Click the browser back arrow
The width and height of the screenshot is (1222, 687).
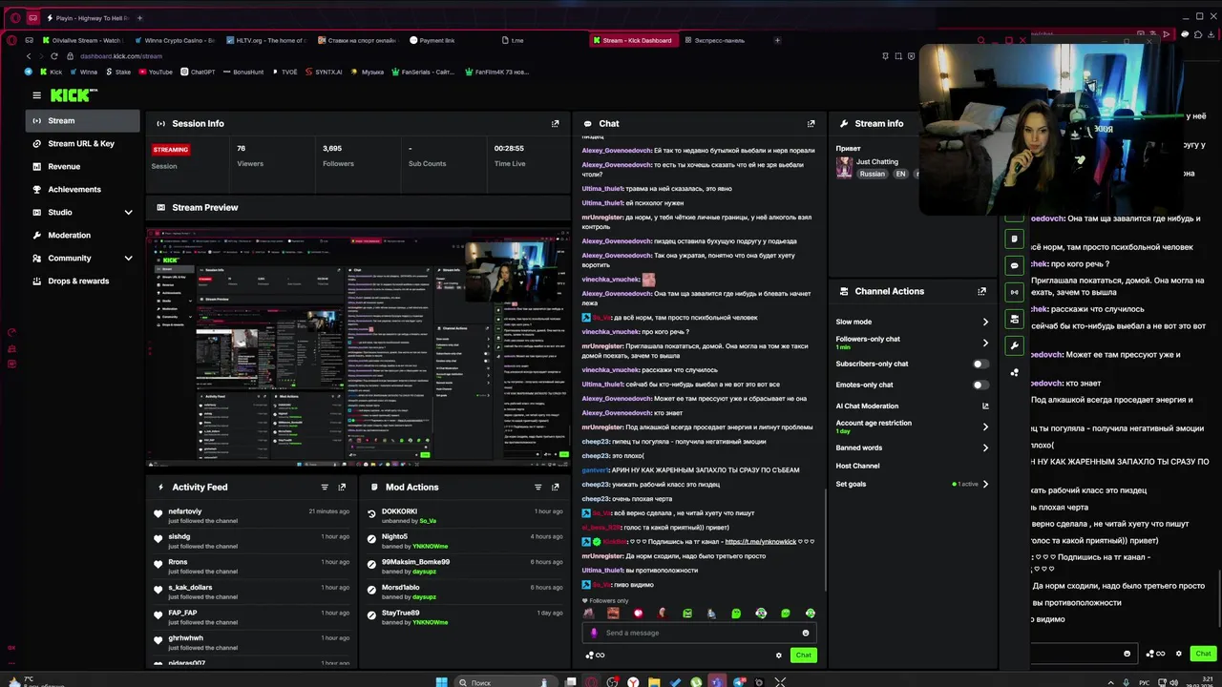tap(29, 56)
